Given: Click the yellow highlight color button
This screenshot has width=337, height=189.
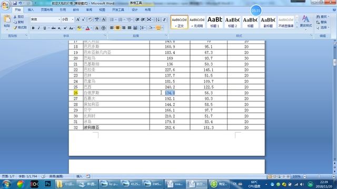Looking at the screenshot, I should pos(80,28).
